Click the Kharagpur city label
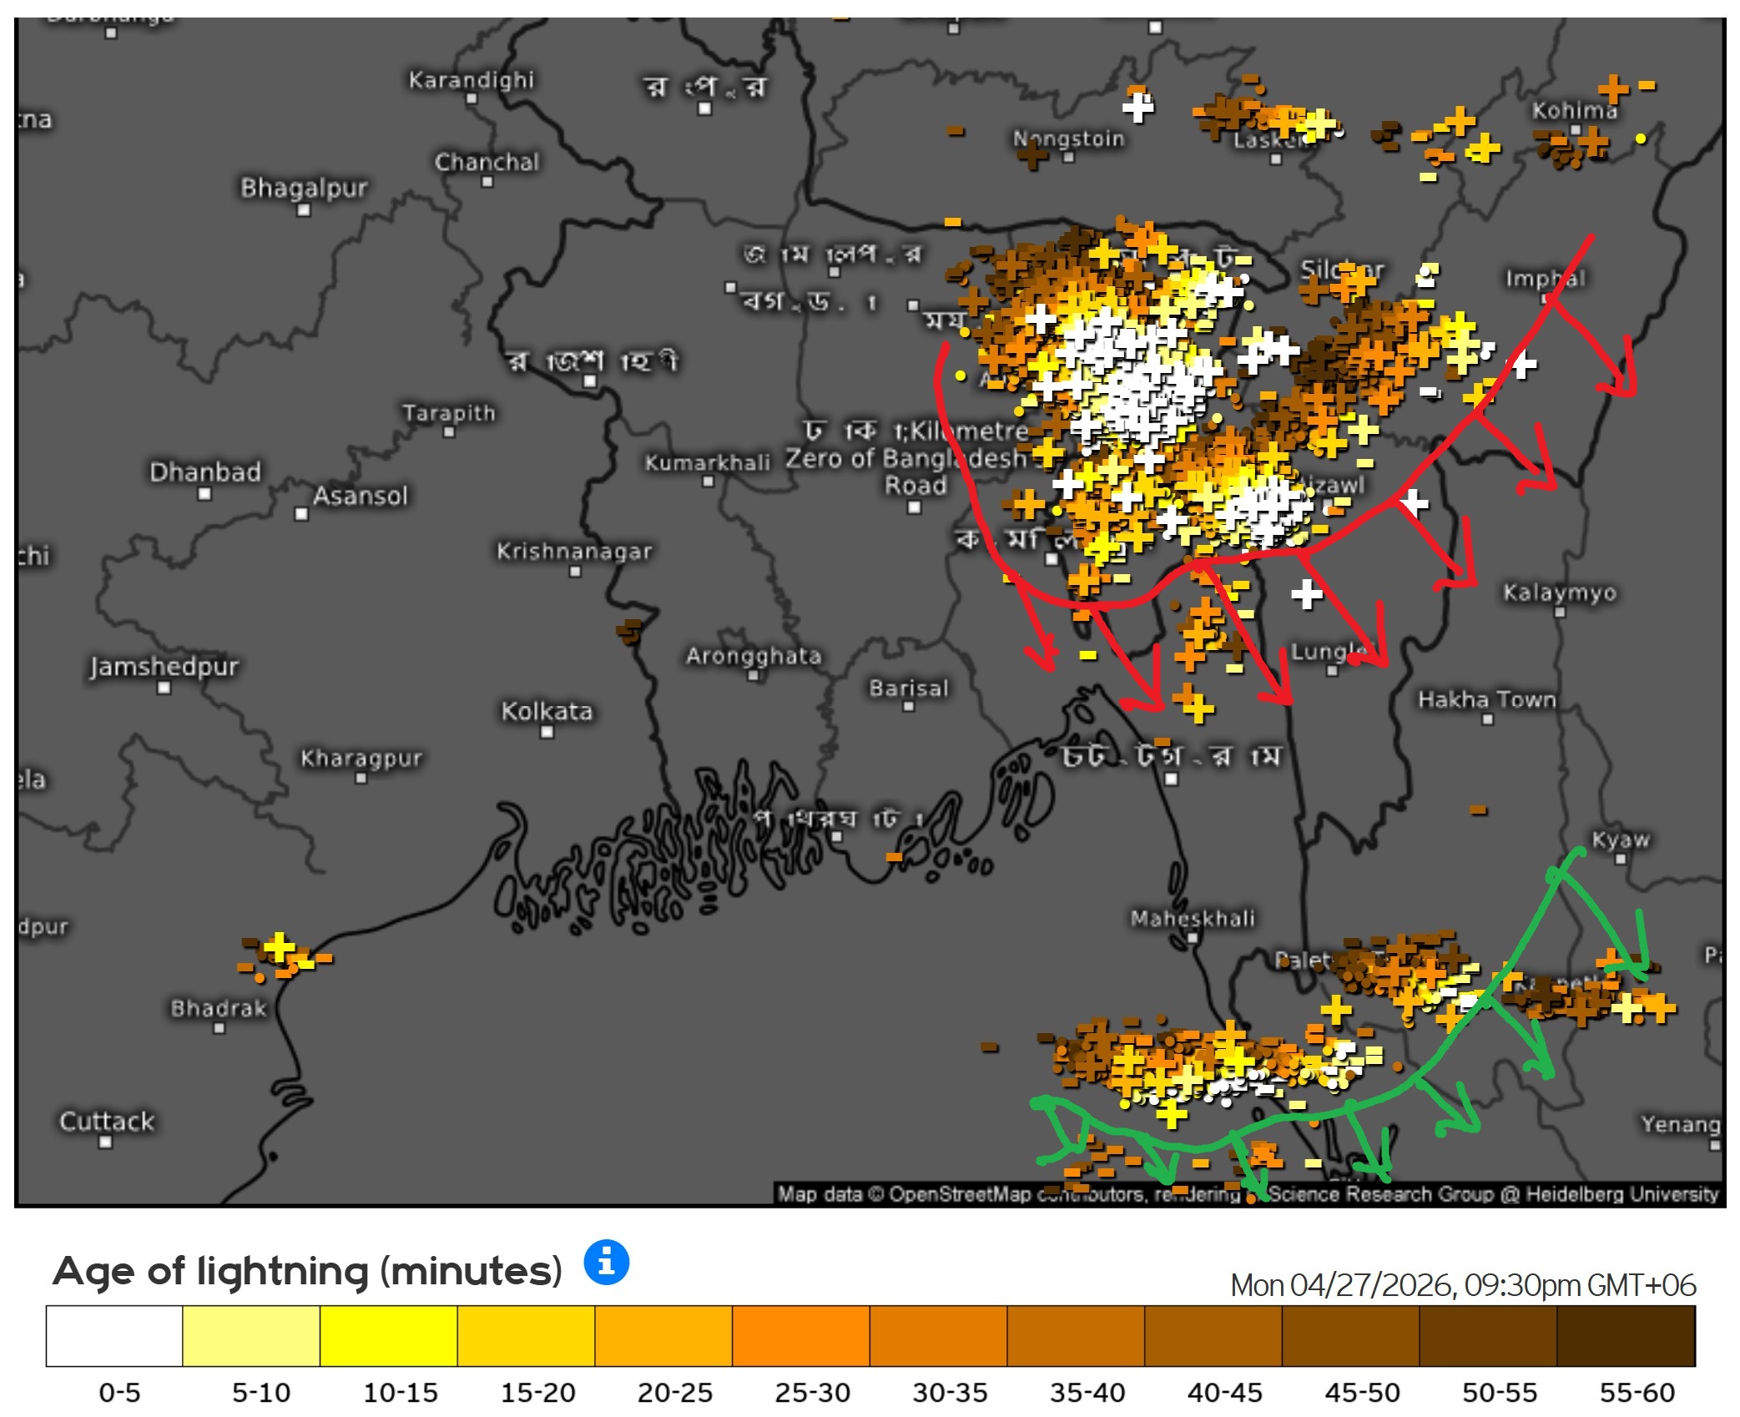 (361, 758)
